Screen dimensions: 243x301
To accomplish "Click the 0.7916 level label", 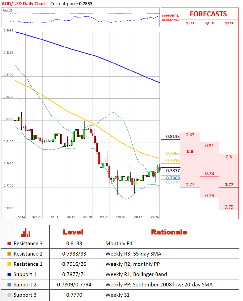I will (173, 160).
